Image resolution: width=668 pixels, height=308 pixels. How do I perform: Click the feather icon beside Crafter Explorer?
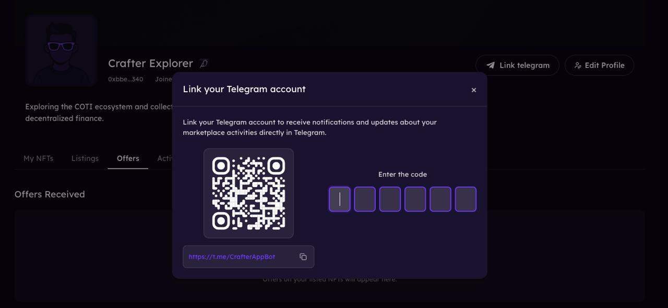point(204,64)
